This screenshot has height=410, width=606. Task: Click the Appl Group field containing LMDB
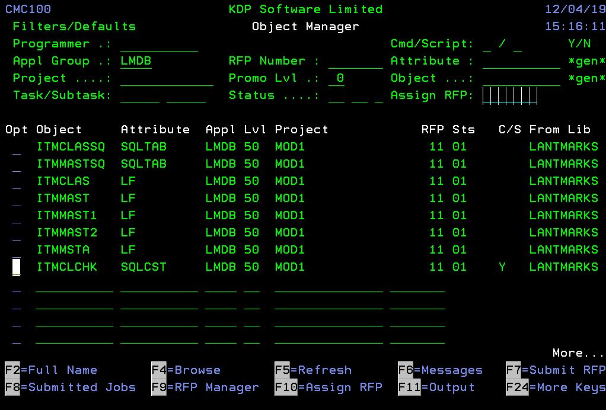136,62
